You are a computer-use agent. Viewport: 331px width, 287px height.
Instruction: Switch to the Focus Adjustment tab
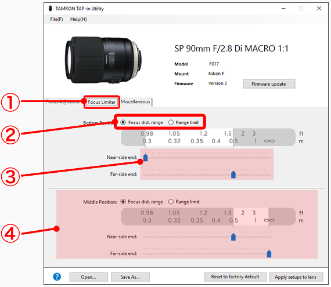(64, 102)
